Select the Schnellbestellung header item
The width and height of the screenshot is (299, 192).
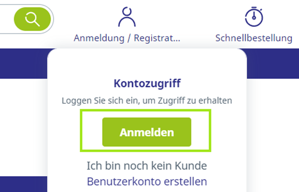254,38
